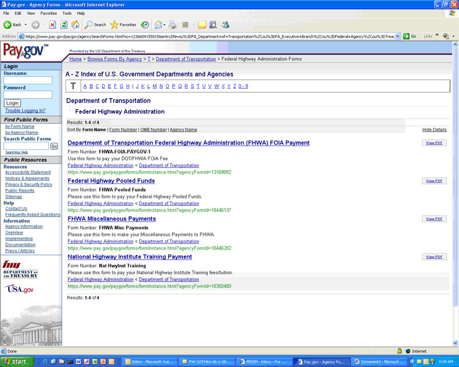Open the Favorites menu in menu bar
This screenshot has height=367, width=459.
pyautogui.click(x=48, y=13)
